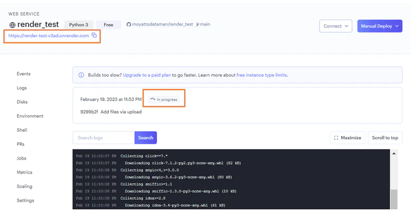This screenshot has width=413, height=217.
Task: Click the expand icon on the Maximize button
Action: tap(336, 138)
